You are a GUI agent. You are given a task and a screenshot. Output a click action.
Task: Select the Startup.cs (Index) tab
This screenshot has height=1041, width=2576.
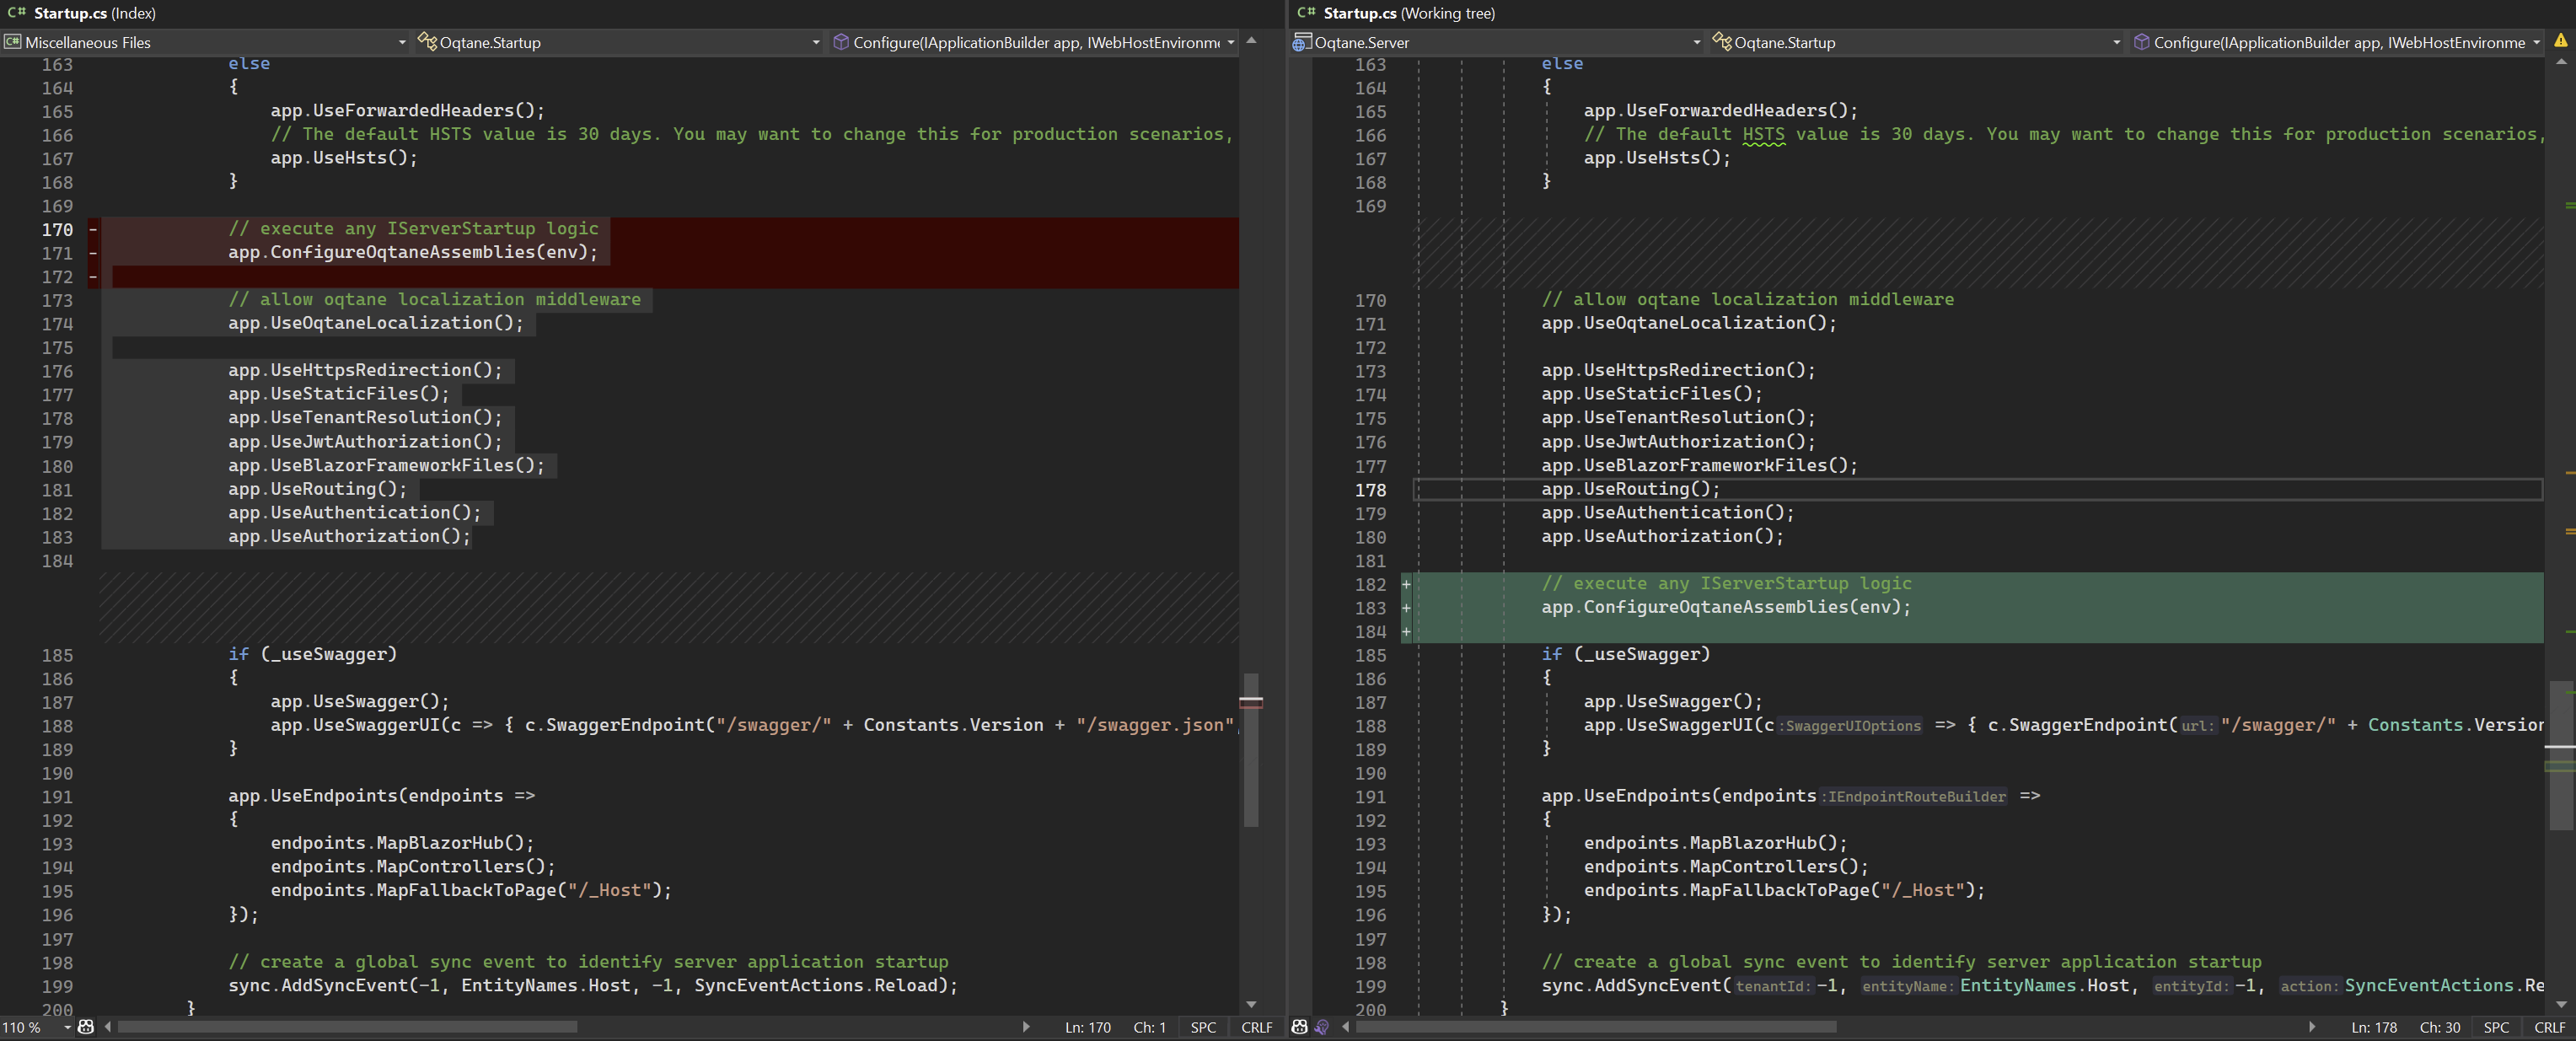[85, 13]
